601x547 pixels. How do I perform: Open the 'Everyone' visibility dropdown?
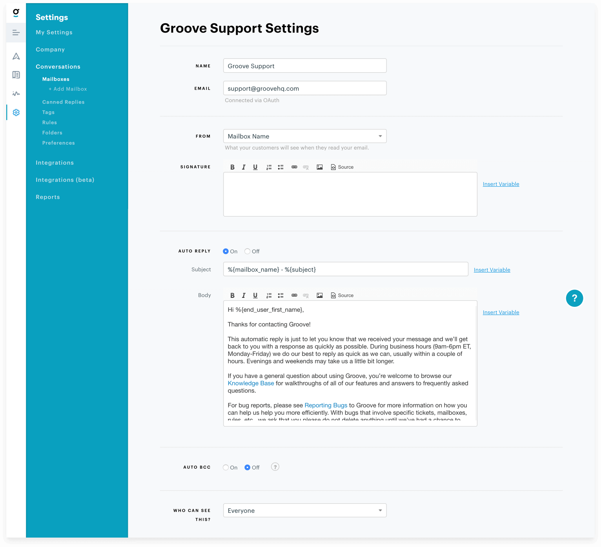pyautogui.click(x=305, y=511)
